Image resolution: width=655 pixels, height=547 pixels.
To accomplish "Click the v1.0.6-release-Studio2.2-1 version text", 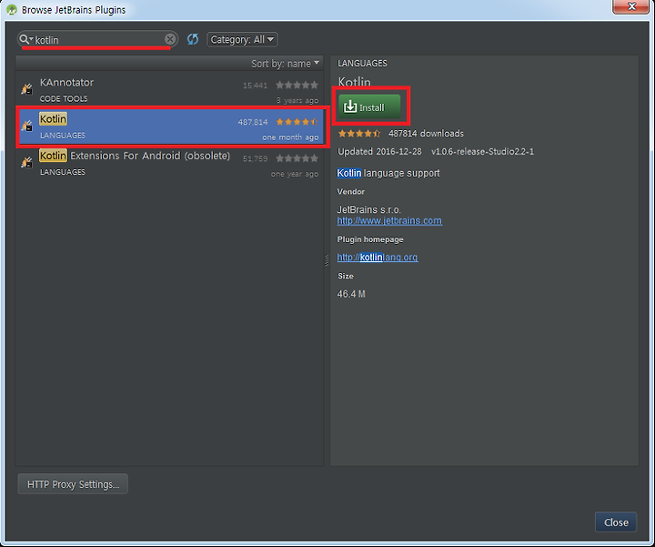I will 482,152.
